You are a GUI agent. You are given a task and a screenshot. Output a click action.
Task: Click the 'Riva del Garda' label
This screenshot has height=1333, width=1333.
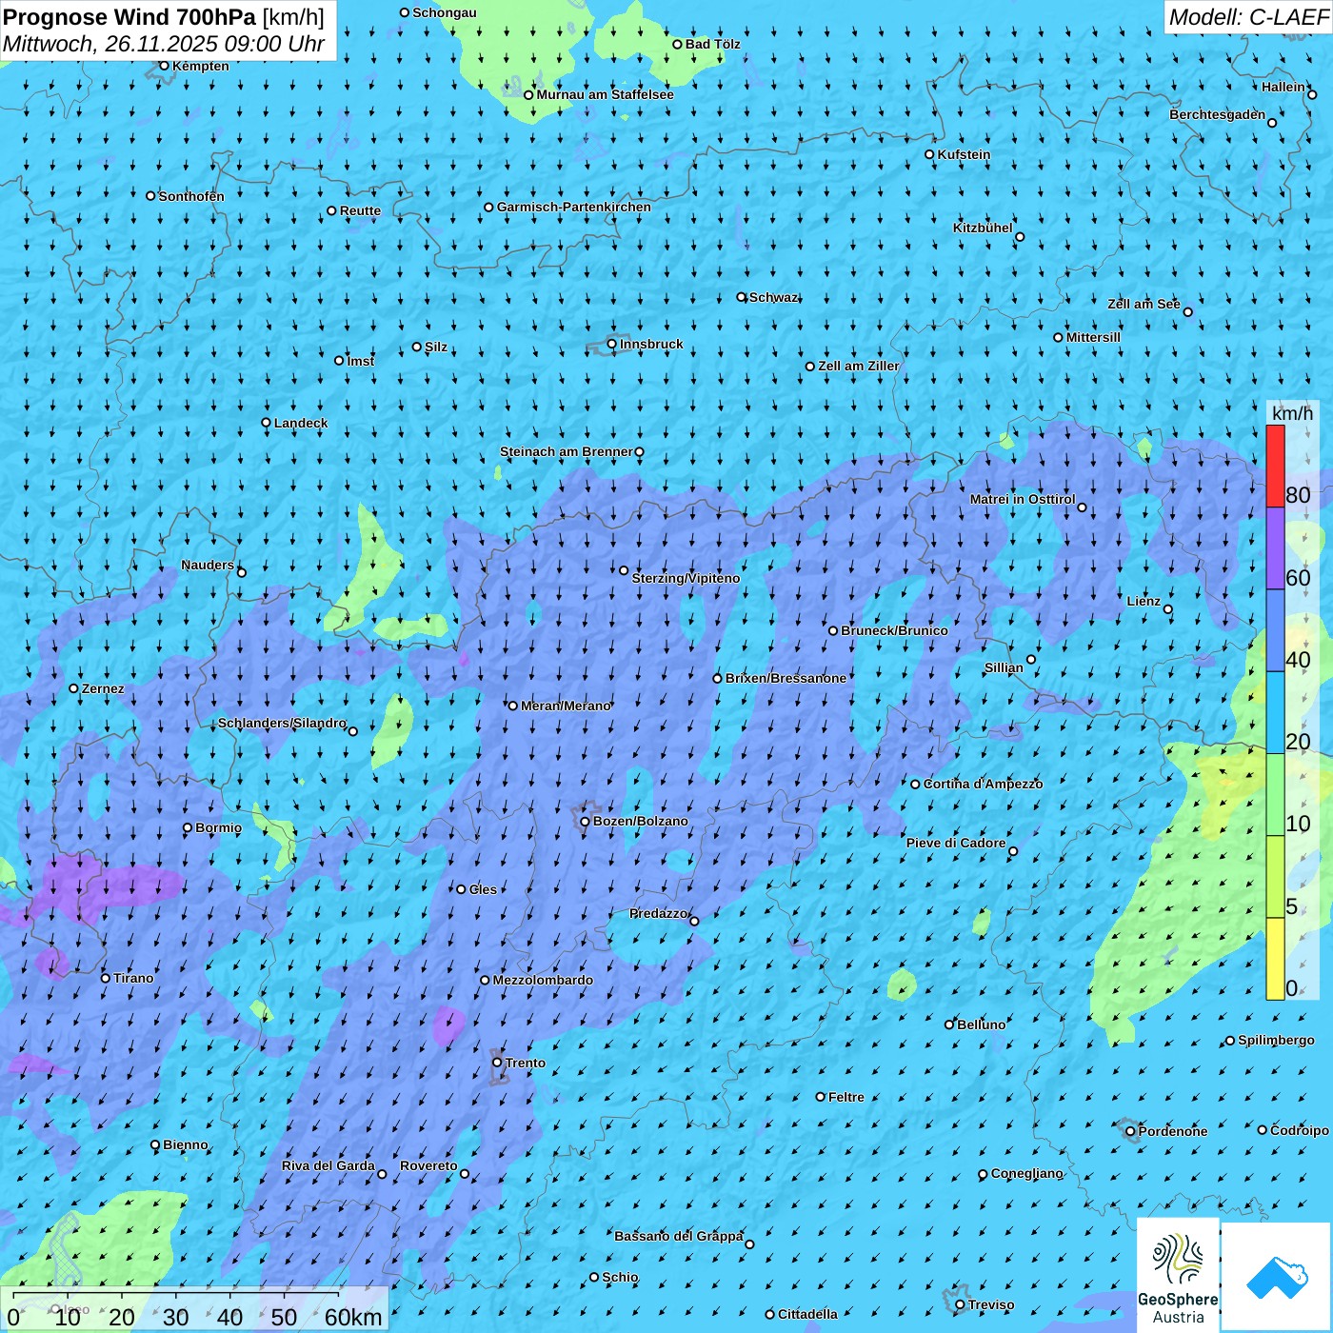(x=328, y=1165)
